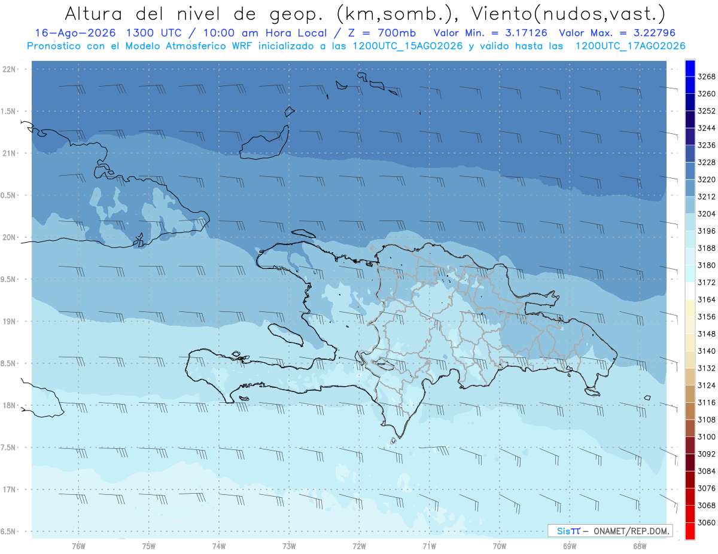Click the 74W longitude label
718x554 pixels.
click(x=219, y=546)
